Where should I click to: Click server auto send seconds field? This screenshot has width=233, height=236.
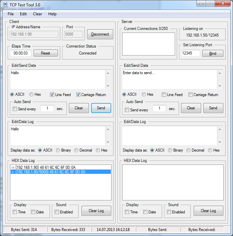(159, 108)
